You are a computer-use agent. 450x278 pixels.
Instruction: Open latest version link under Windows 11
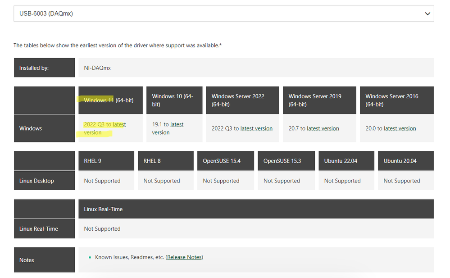(105, 128)
